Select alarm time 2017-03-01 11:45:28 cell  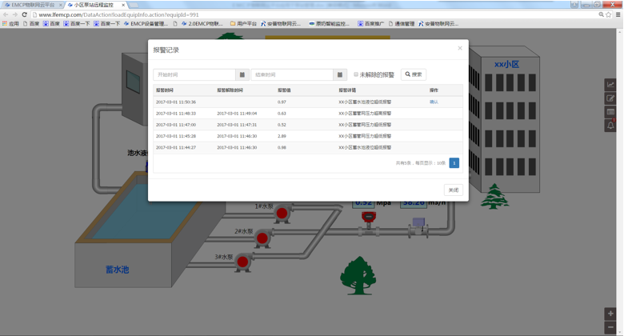click(x=176, y=136)
